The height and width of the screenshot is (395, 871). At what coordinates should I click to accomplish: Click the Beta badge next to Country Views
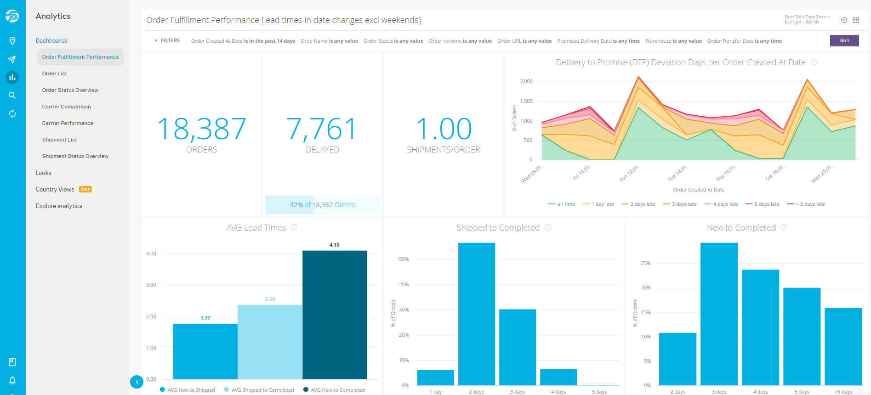point(85,189)
